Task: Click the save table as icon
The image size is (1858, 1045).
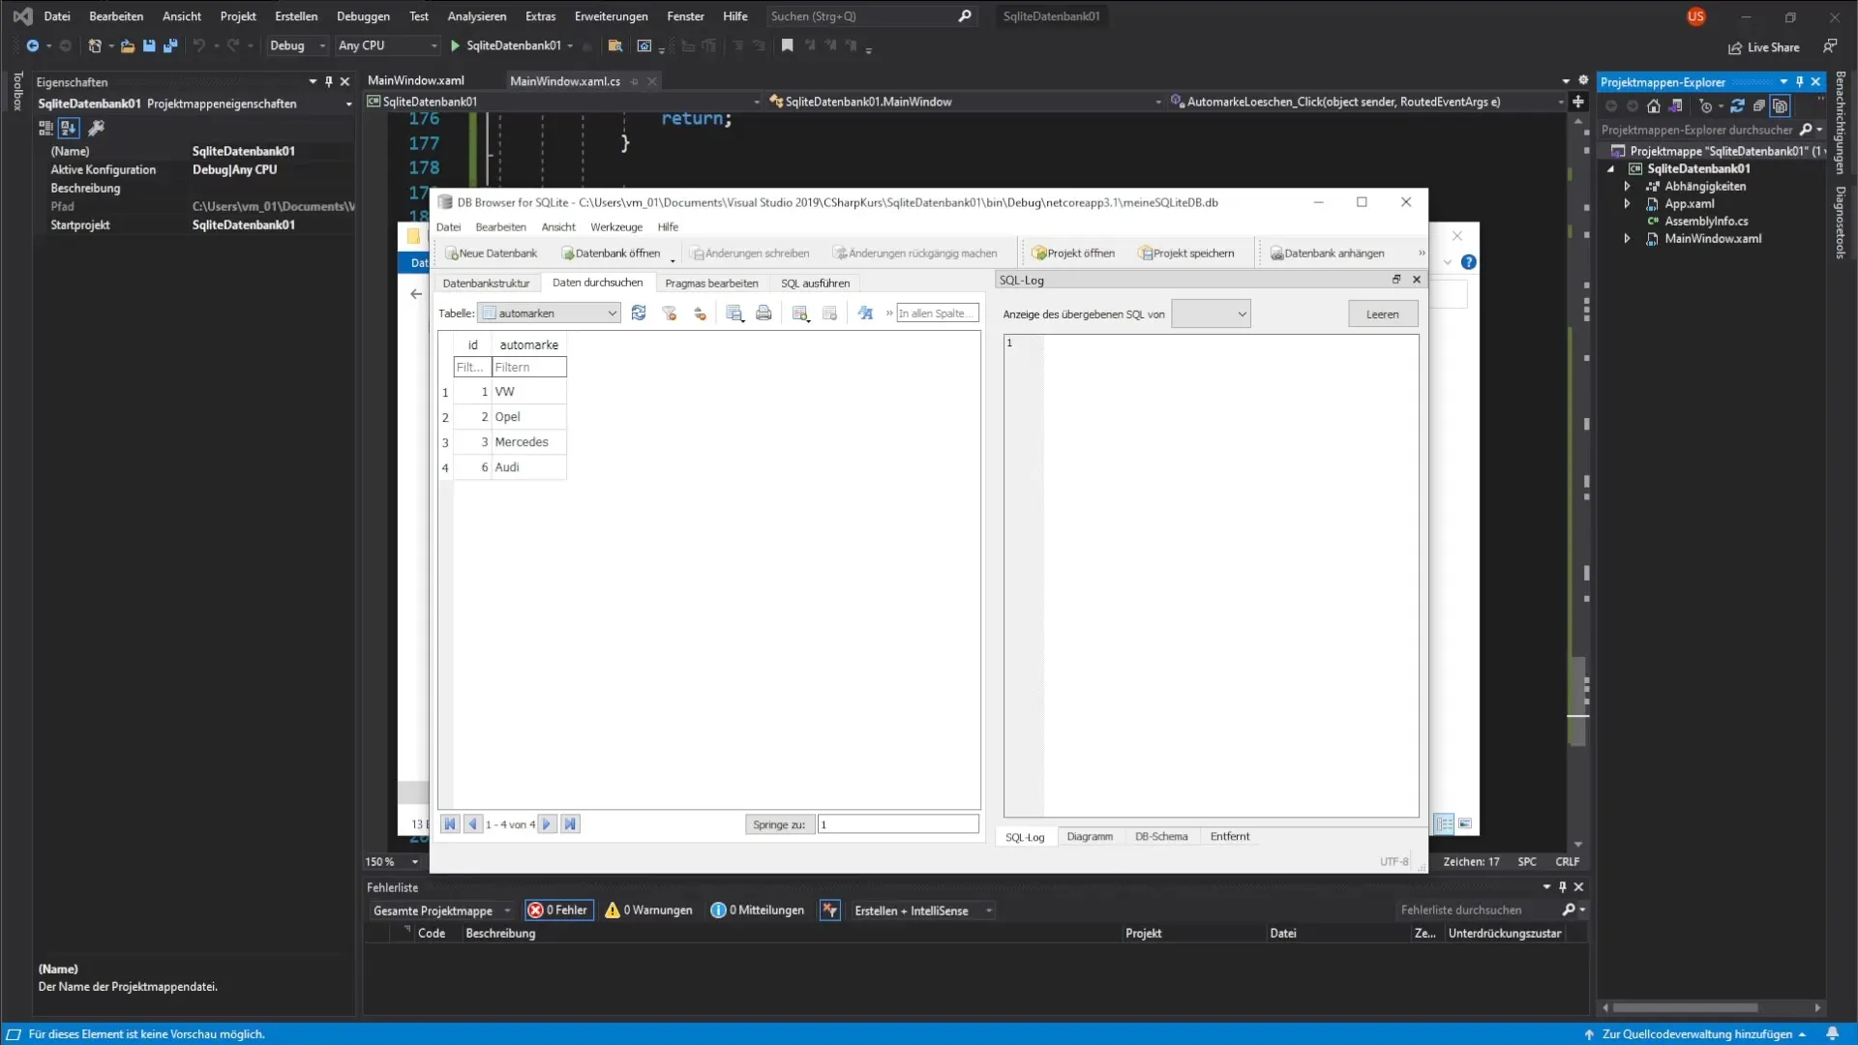Action: (734, 313)
